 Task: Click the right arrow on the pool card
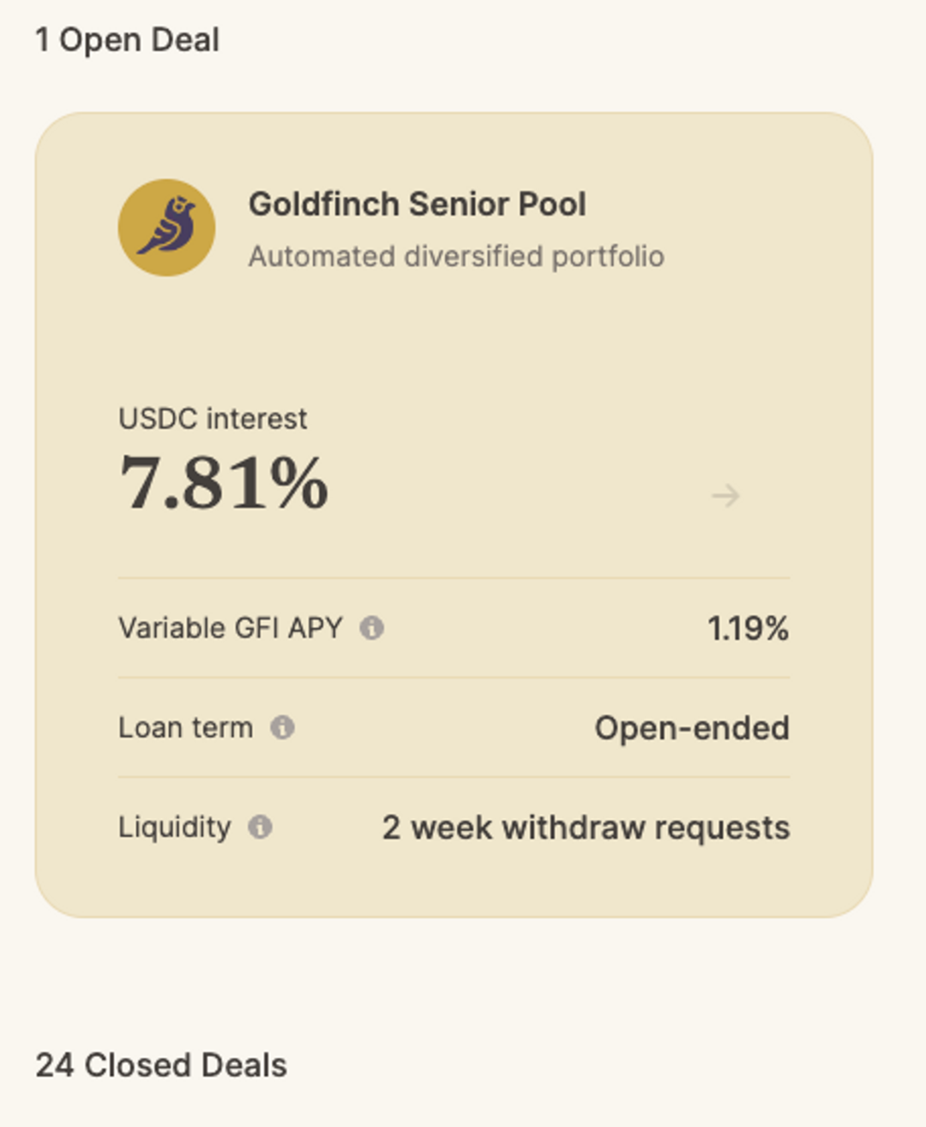pyautogui.click(x=725, y=495)
